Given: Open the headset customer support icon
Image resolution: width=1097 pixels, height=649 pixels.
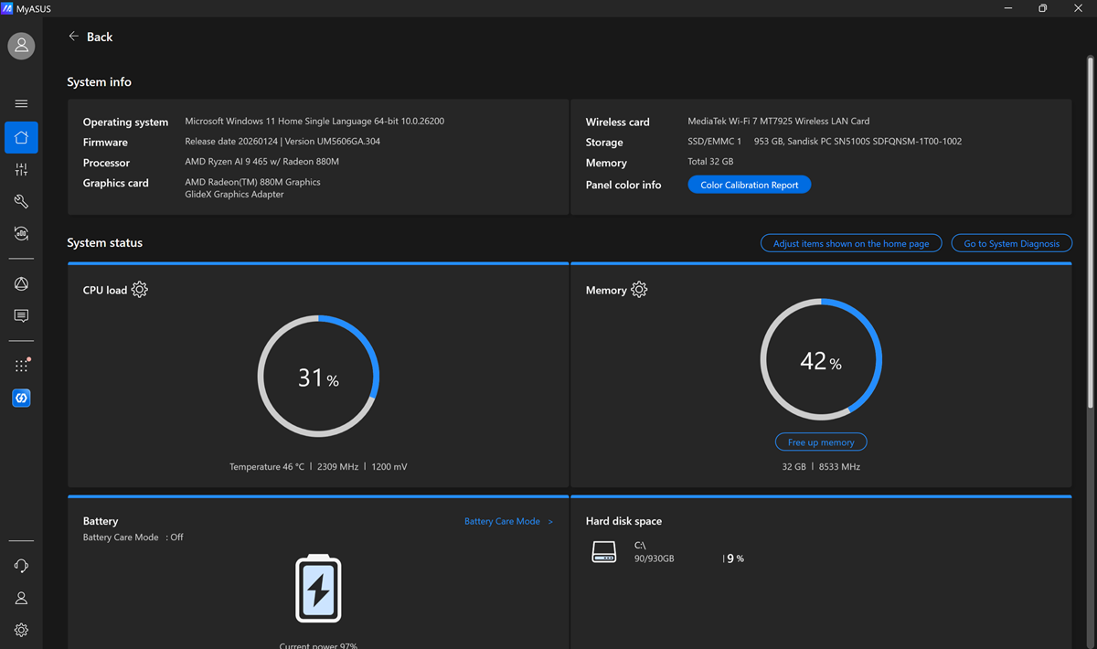Looking at the screenshot, I should click(21, 567).
